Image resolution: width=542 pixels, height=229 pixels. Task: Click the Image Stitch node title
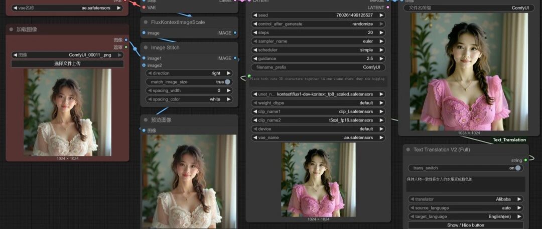[165, 47]
